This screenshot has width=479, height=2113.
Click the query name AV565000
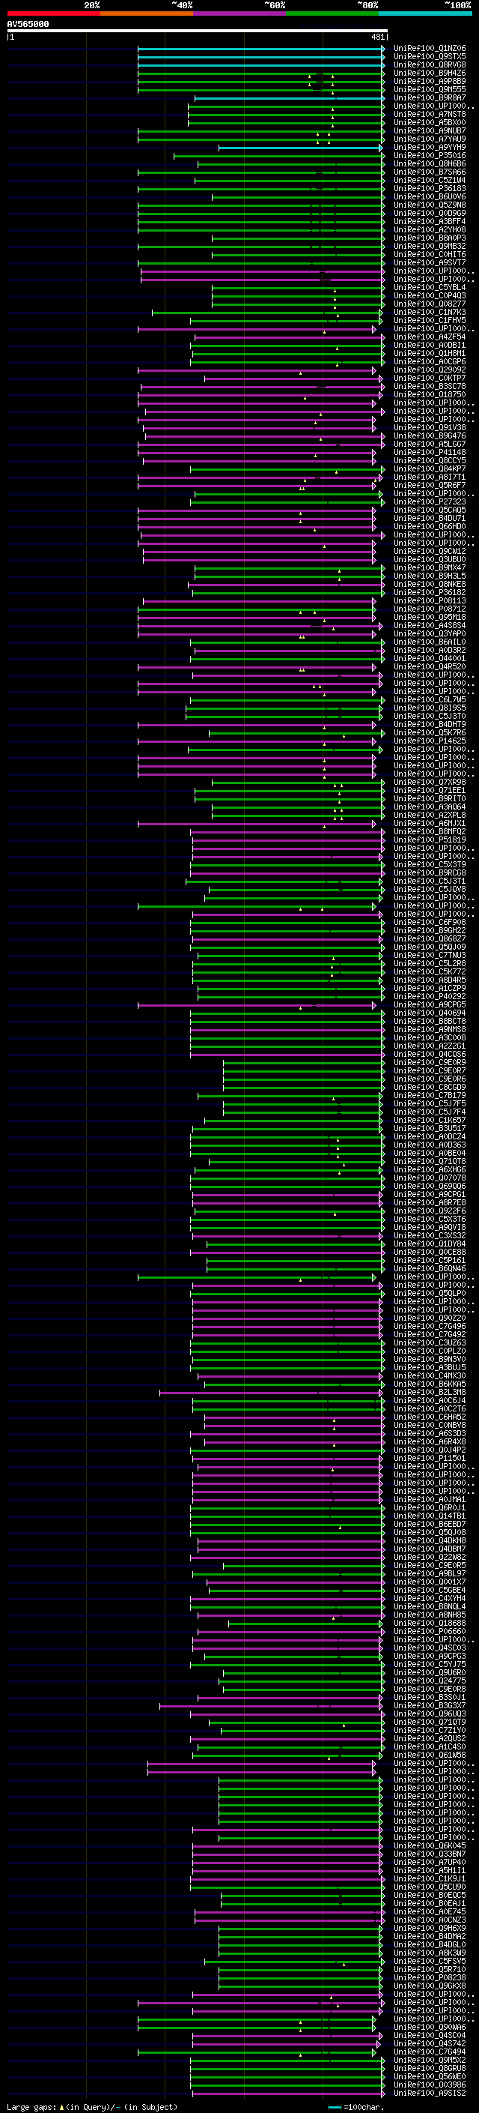[x=28, y=25]
